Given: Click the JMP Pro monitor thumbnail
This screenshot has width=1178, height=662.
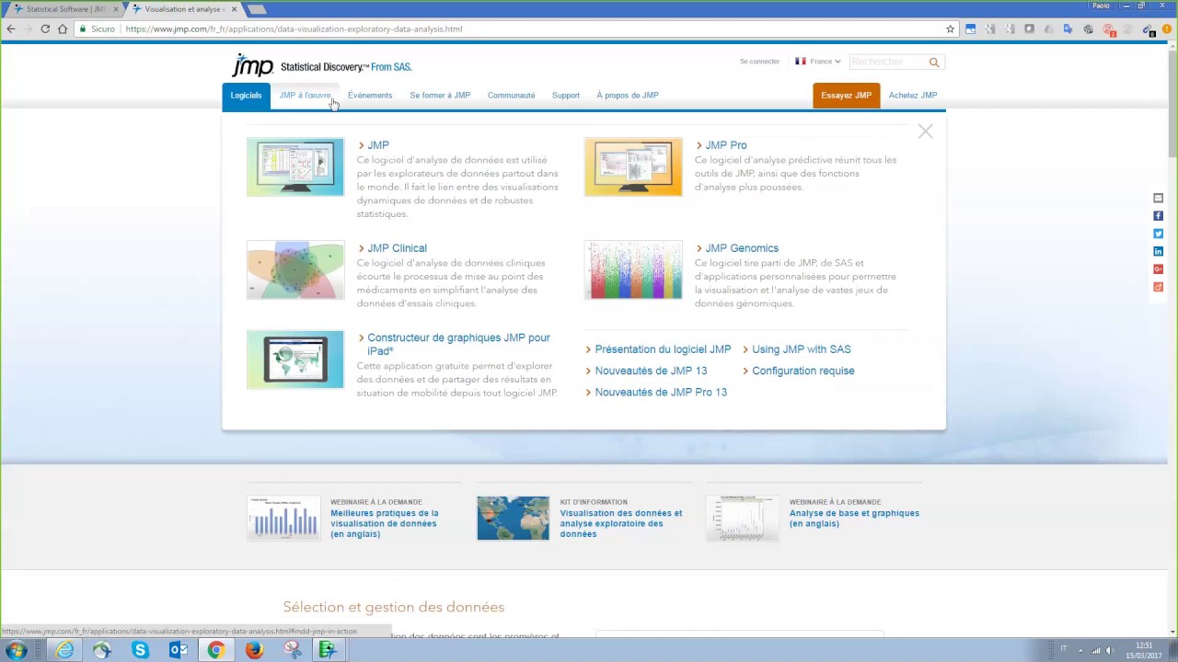Looking at the screenshot, I should [633, 167].
